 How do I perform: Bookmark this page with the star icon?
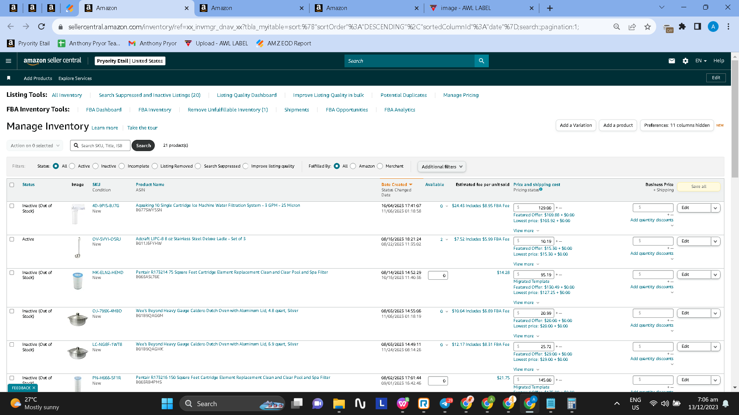[647, 27]
